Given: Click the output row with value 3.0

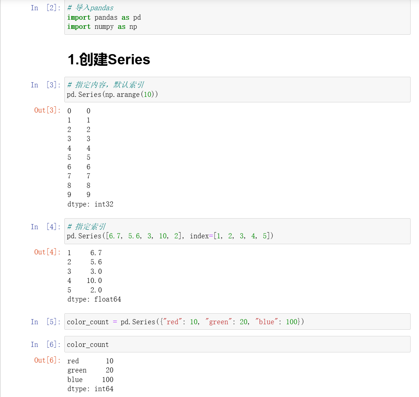Looking at the screenshot, I should [x=85, y=272].
